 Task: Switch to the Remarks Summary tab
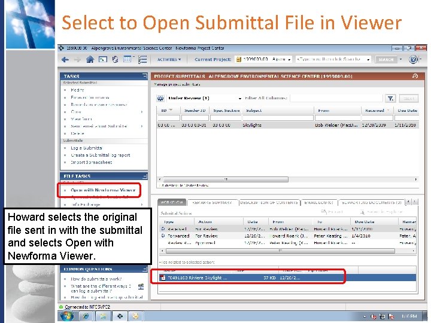[x=212, y=202]
